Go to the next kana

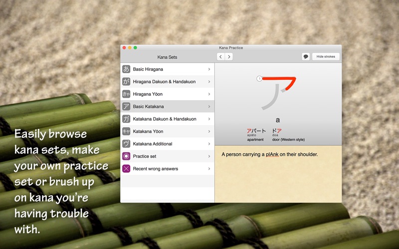[x=229, y=57]
